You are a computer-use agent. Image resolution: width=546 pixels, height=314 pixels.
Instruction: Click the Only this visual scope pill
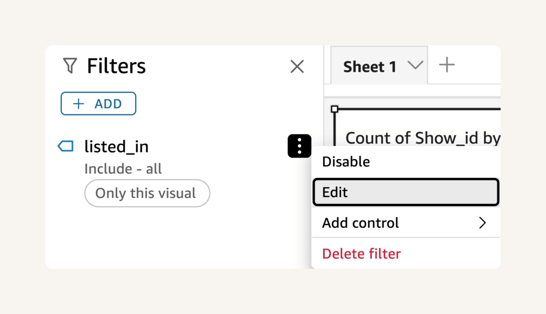[x=147, y=193]
